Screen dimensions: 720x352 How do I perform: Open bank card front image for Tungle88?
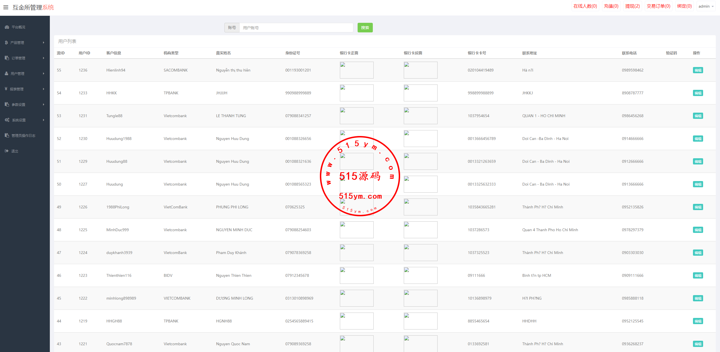coord(356,116)
